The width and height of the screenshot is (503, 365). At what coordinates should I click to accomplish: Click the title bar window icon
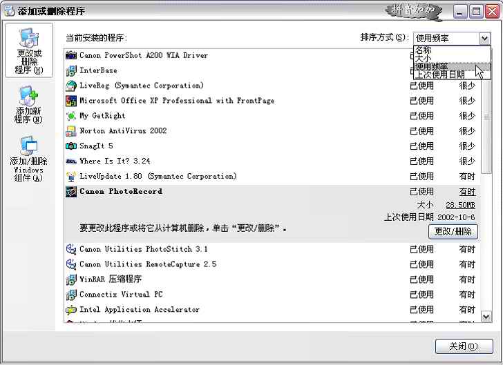pos(9,11)
